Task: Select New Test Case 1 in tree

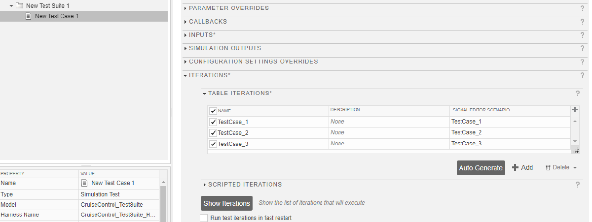Action: click(x=56, y=16)
